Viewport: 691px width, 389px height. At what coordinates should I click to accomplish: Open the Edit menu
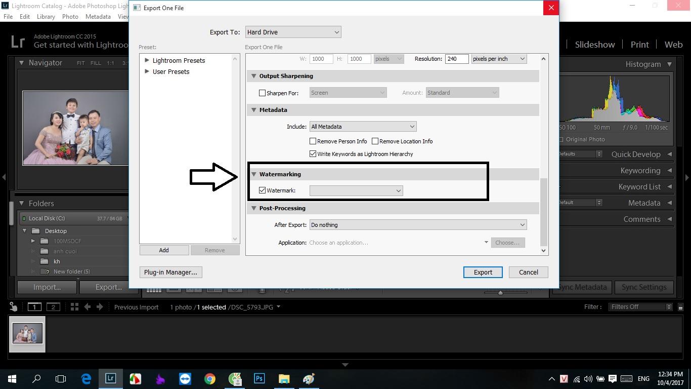pyautogui.click(x=25, y=16)
